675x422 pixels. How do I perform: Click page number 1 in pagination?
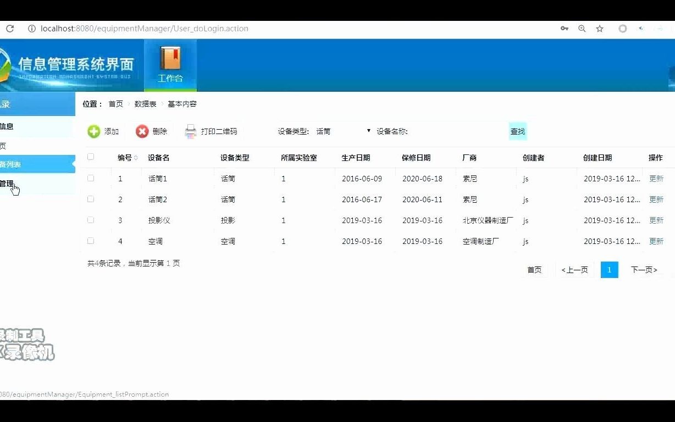pyautogui.click(x=609, y=270)
